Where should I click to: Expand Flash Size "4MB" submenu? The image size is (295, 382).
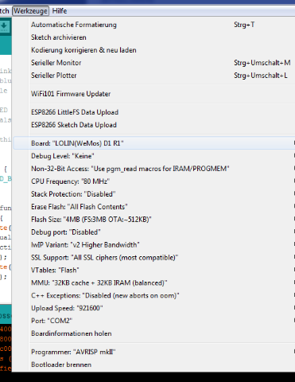pyautogui.click(x=153, y=220)
